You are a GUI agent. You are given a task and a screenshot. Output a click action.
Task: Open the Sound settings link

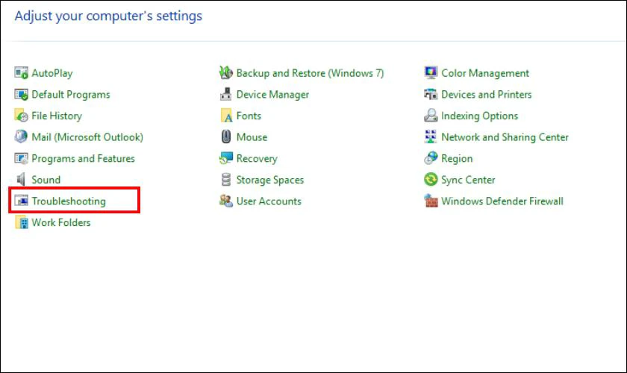tap(46, 180)
